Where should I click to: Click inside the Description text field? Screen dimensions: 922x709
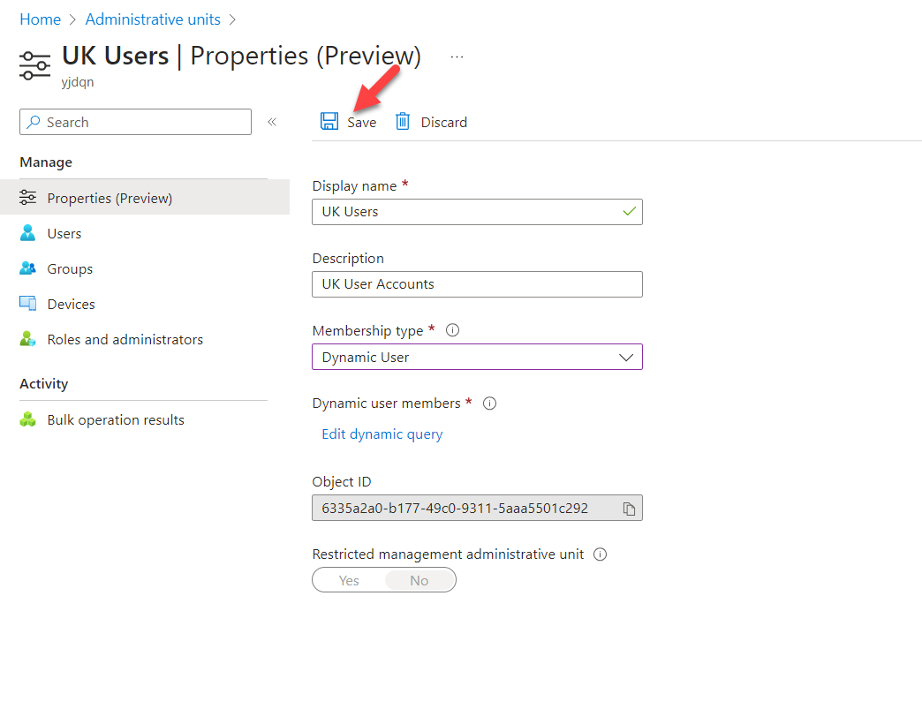click(477, 283)
